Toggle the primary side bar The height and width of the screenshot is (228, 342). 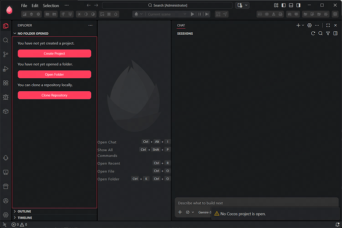[x=284, y=5]
